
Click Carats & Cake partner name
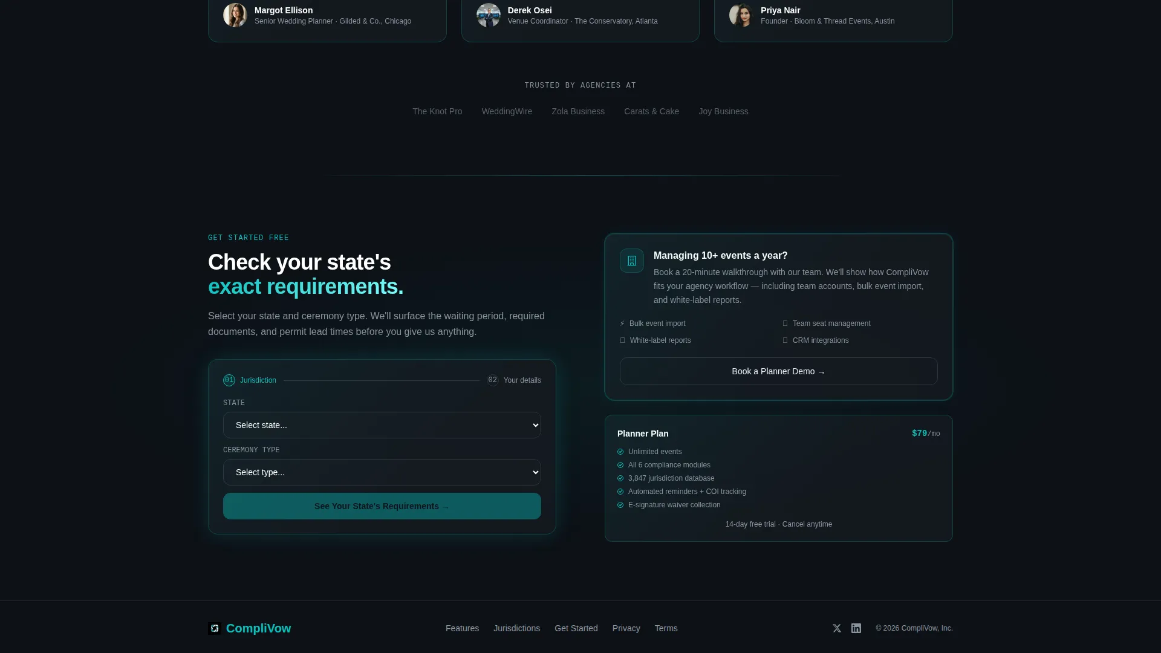[651, 111]
